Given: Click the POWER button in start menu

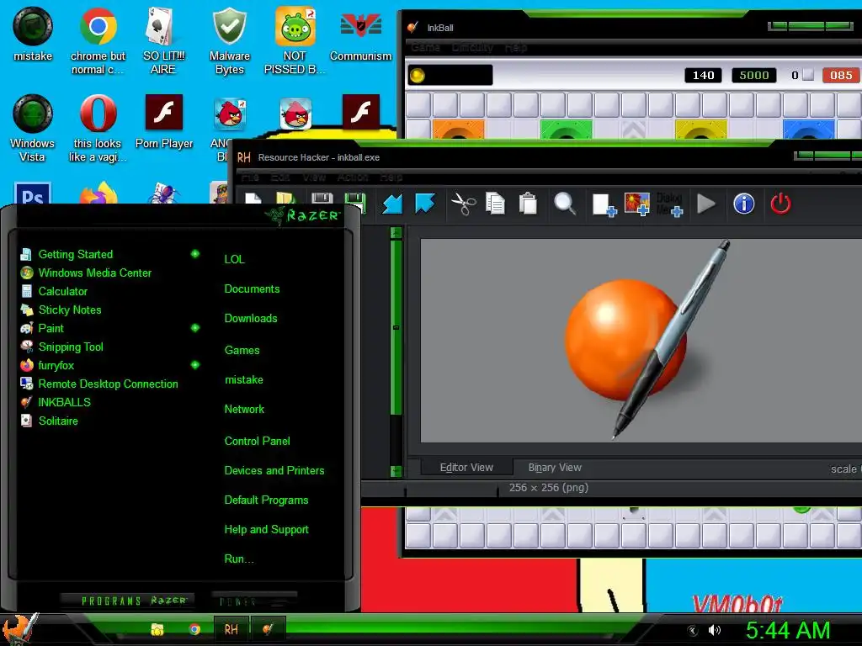Looking at the screenshot, I should pos(253,601).
